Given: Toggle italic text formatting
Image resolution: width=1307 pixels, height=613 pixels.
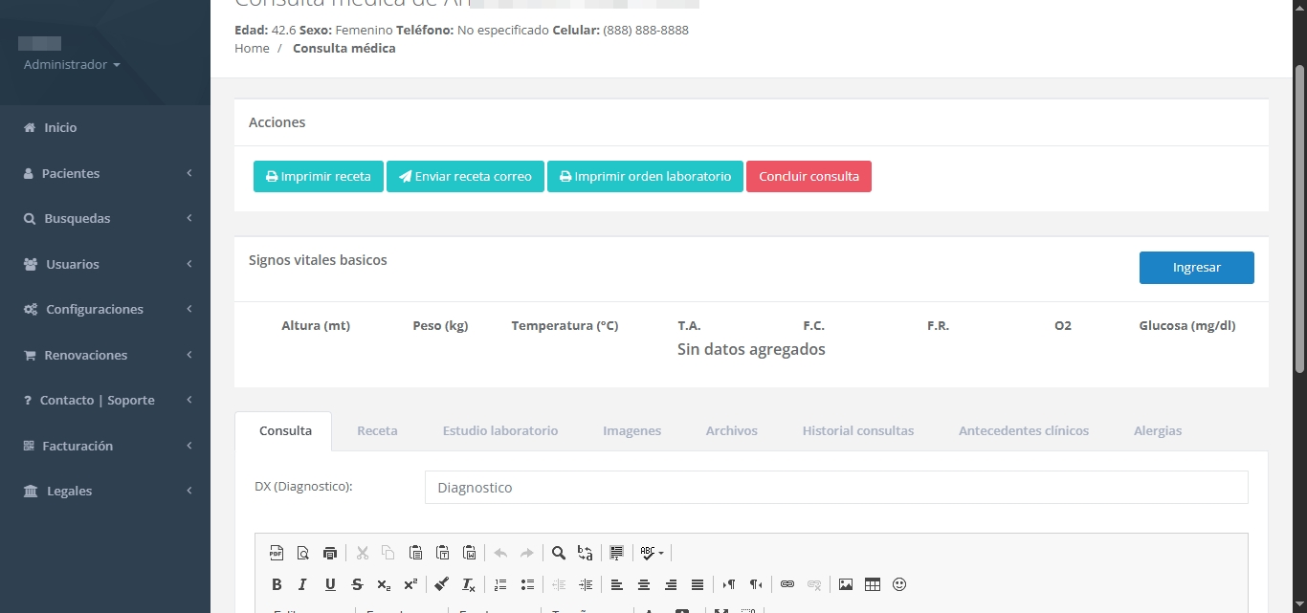Looking at the screenshot, I should 302,584.
